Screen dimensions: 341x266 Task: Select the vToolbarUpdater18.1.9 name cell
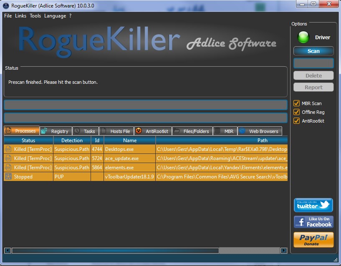[x=130, y=176]
